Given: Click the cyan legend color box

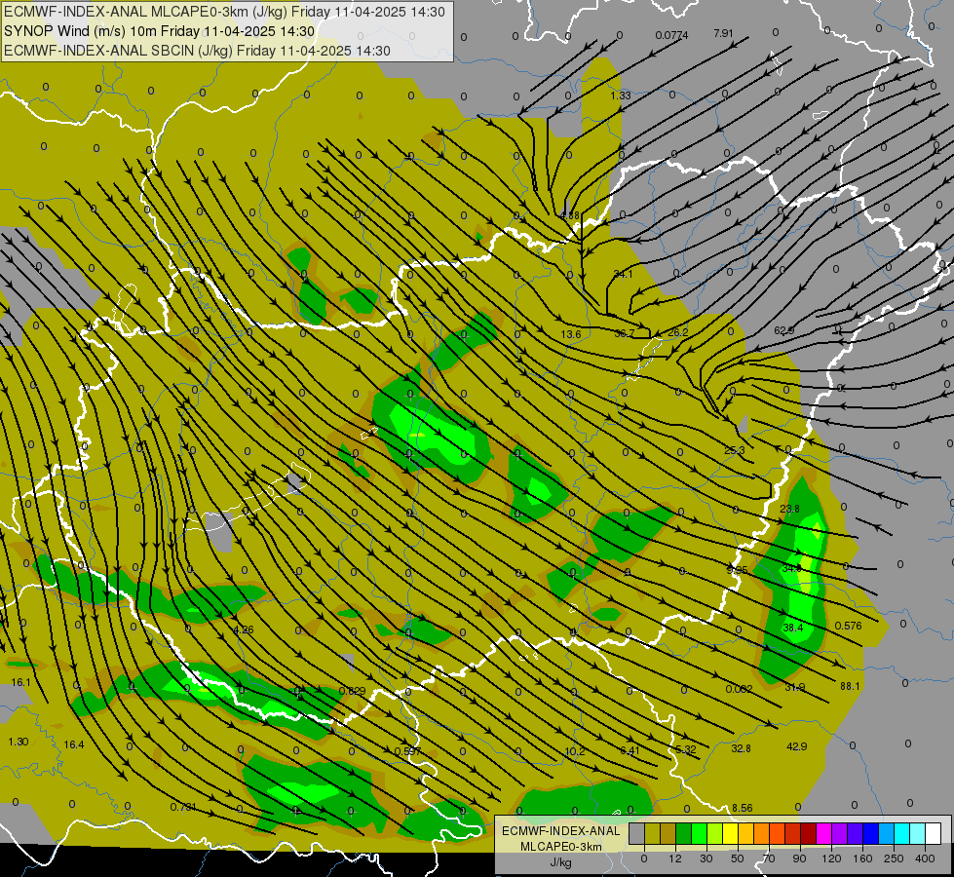Looking at the screenshot, I should click(901, 834).
